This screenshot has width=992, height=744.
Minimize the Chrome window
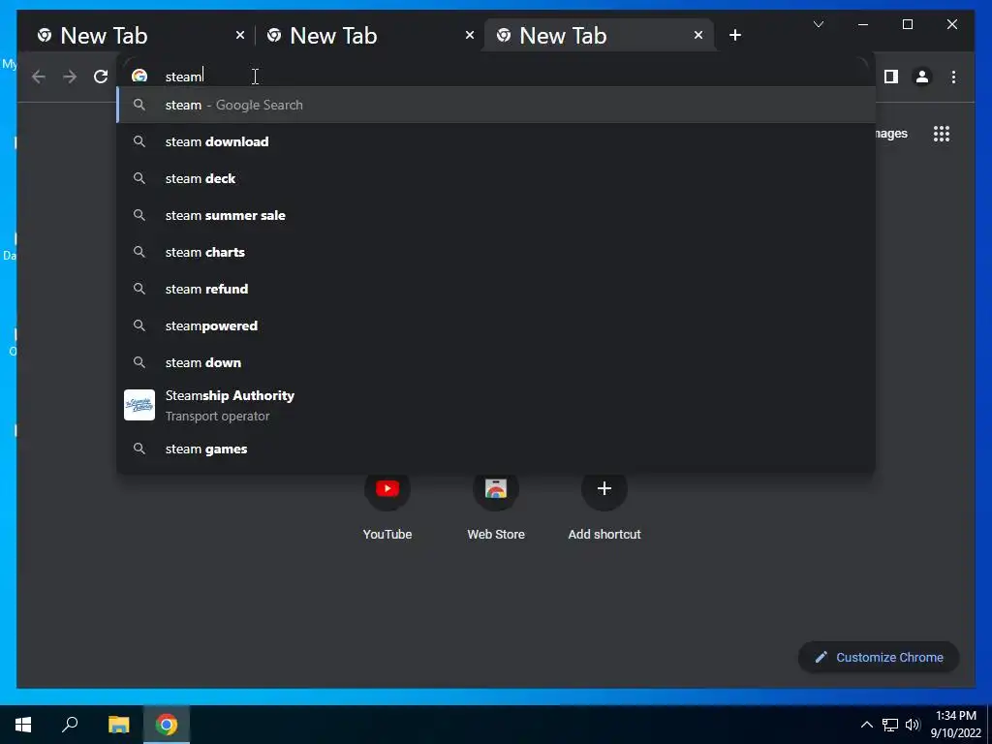point(863,24)
